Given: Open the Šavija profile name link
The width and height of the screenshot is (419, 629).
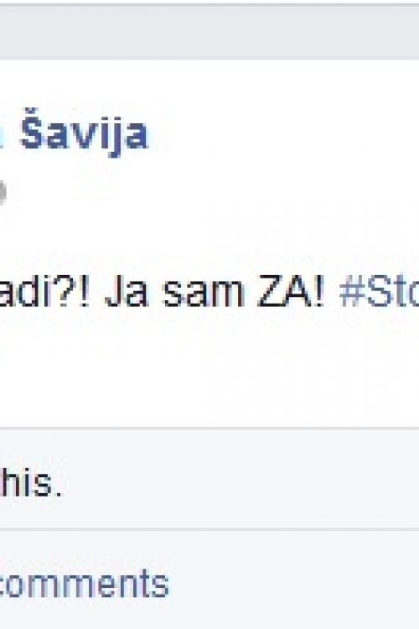Looking at the screenshot, I should click(x=85, y=134).
